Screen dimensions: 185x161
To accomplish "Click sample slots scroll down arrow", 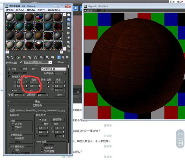I will click(x=65, y=49).
